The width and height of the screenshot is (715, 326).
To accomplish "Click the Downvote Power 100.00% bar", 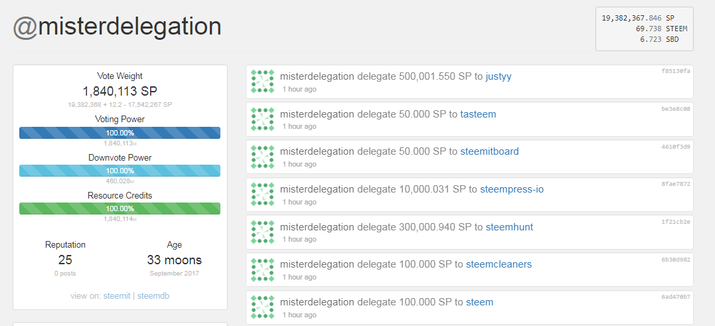I will coord(120,171).
